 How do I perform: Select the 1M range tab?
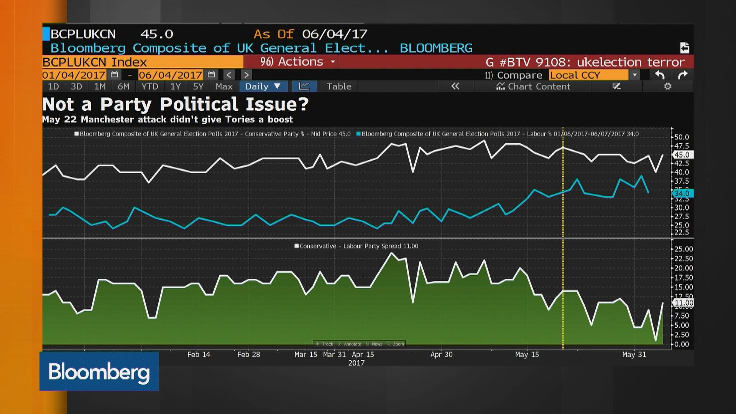[100, 86]
